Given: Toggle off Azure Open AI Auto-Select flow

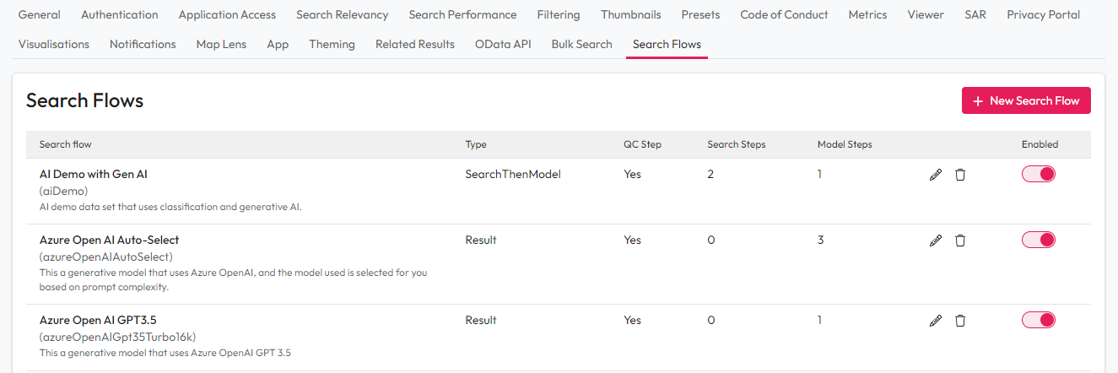Looking at the screenshot, I should point(1039,240).
